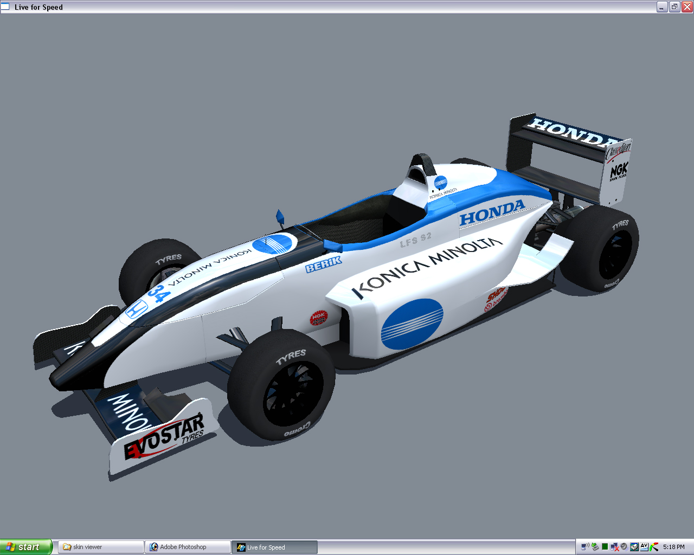Open the Windows Start menu
The width and height of the screenshot is (694, 555).
26,547
